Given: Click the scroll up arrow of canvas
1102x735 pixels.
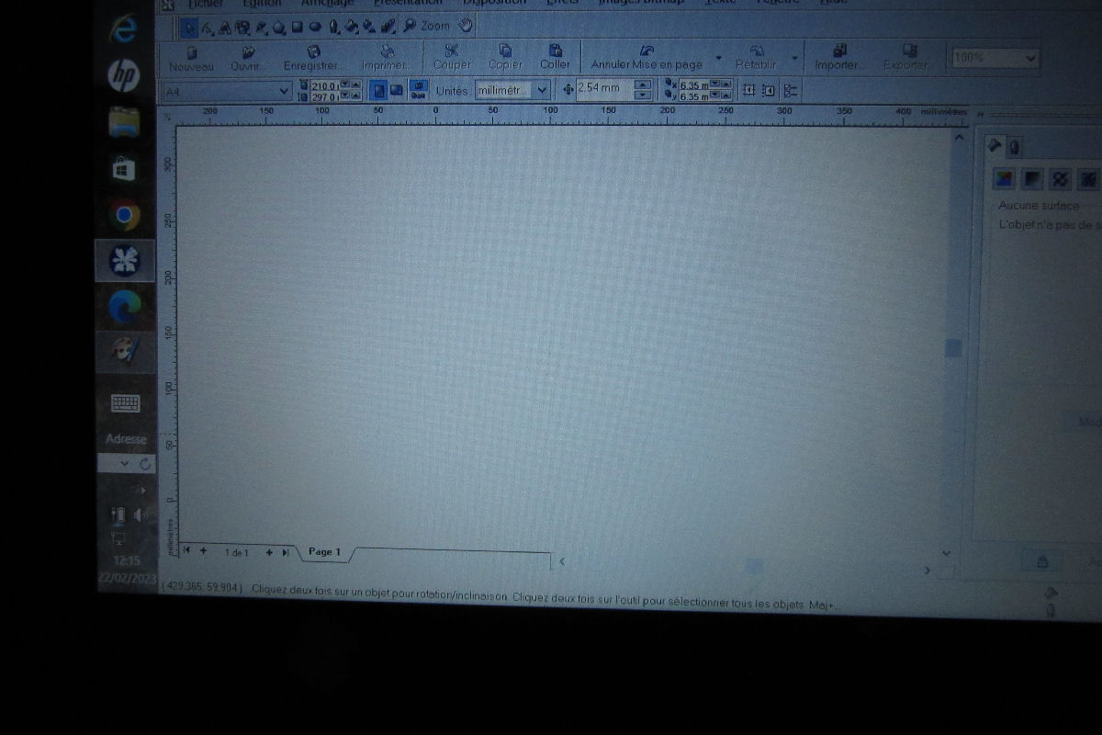Looking at the screenshot, I should click(959, 138).
